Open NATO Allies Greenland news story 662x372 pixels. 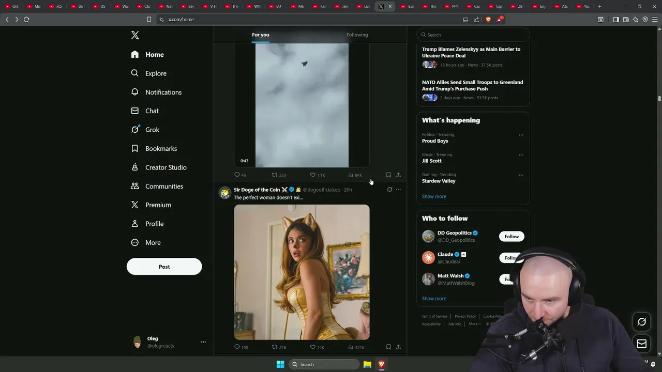click(473, 90)
